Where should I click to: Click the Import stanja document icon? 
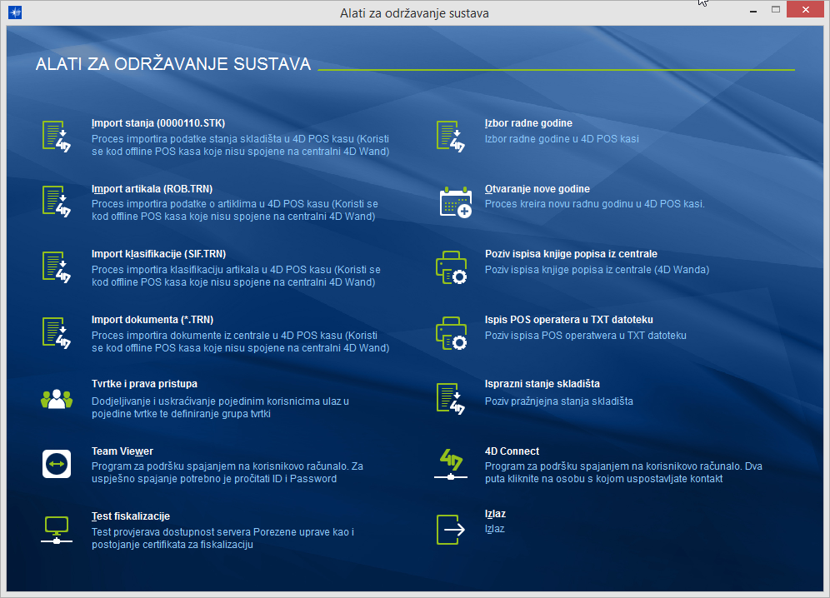click(x=56, y=137)
